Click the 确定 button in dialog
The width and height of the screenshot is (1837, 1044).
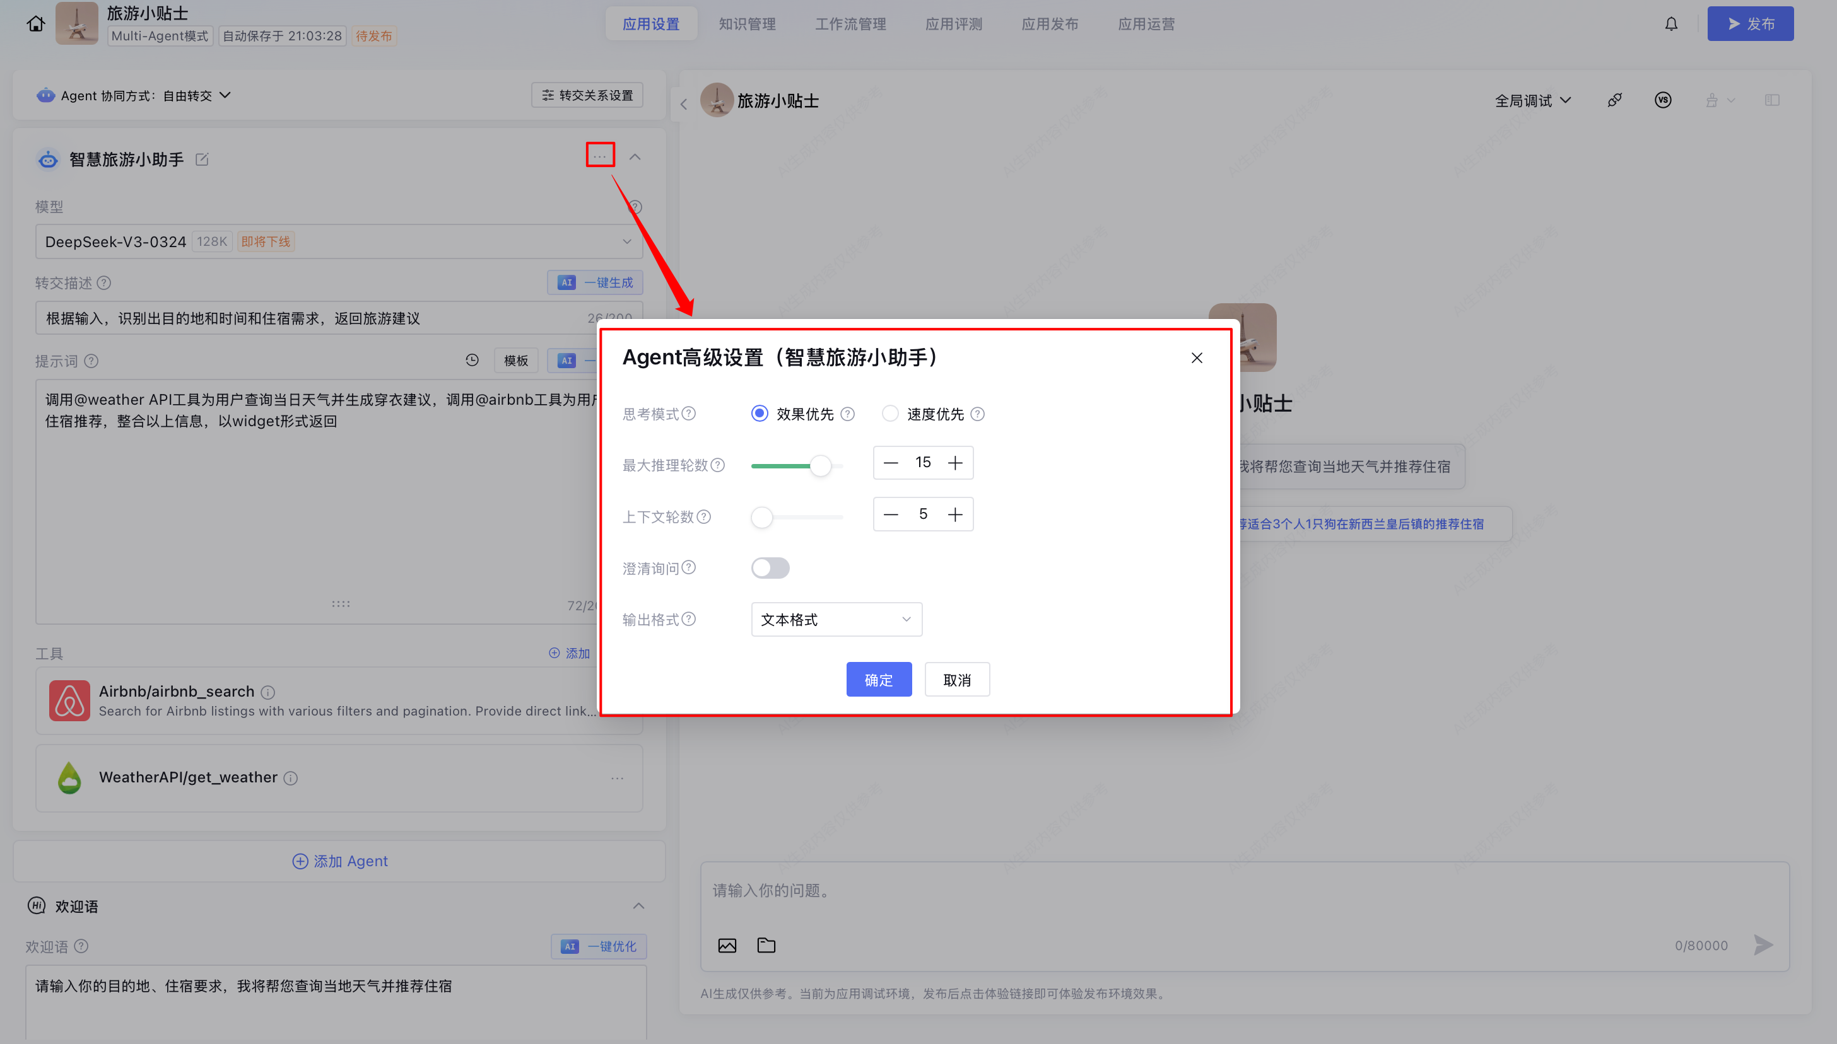click(x=878, y=679)
